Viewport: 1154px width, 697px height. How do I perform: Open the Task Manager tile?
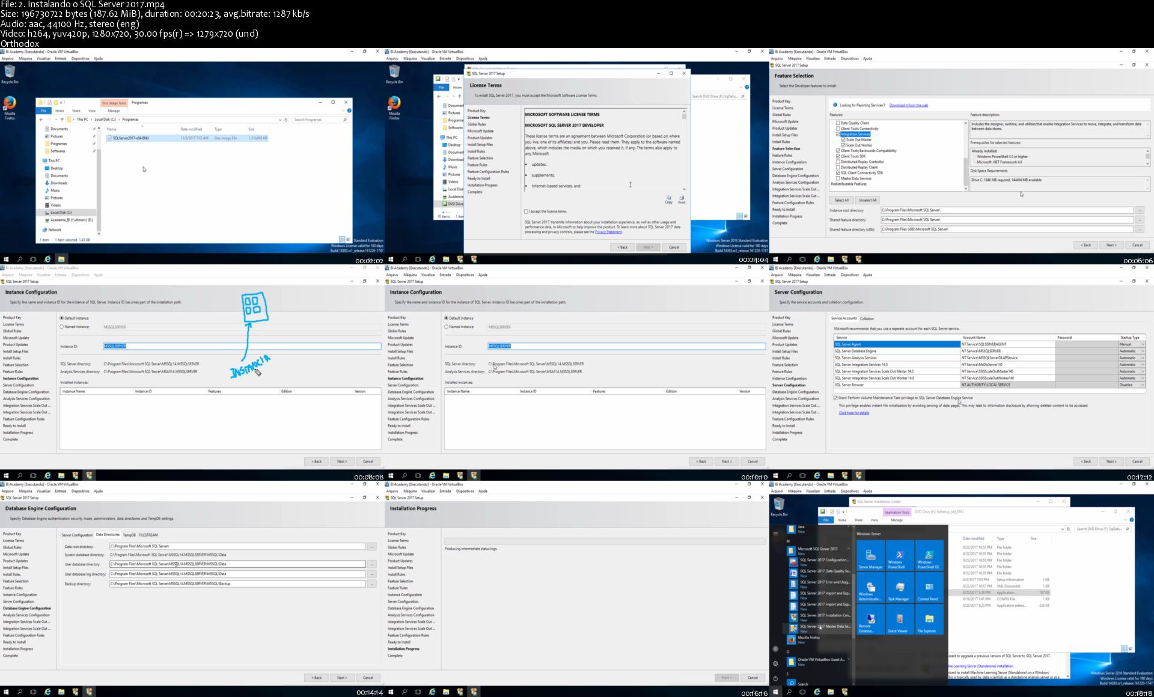900,588
